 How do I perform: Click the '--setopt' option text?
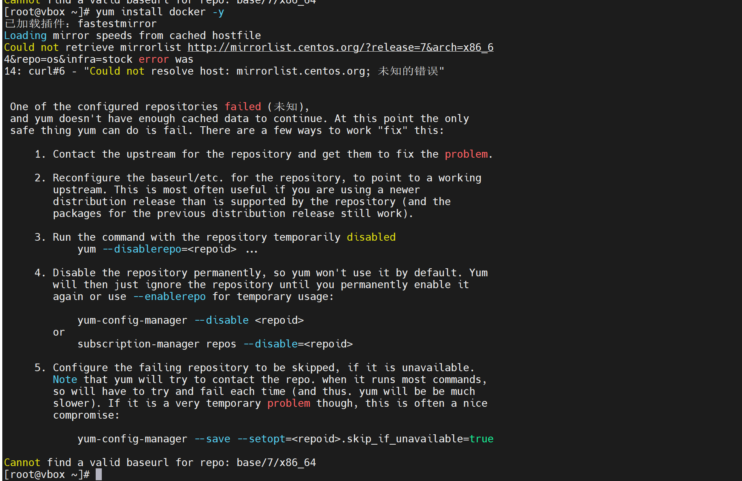coord(261,439)
